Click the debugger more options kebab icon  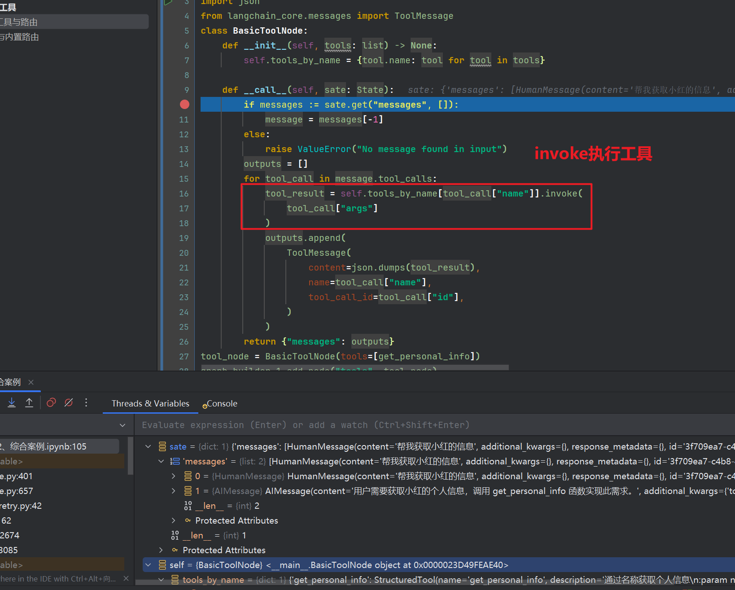pyautogui.click(x=86, y=403)
